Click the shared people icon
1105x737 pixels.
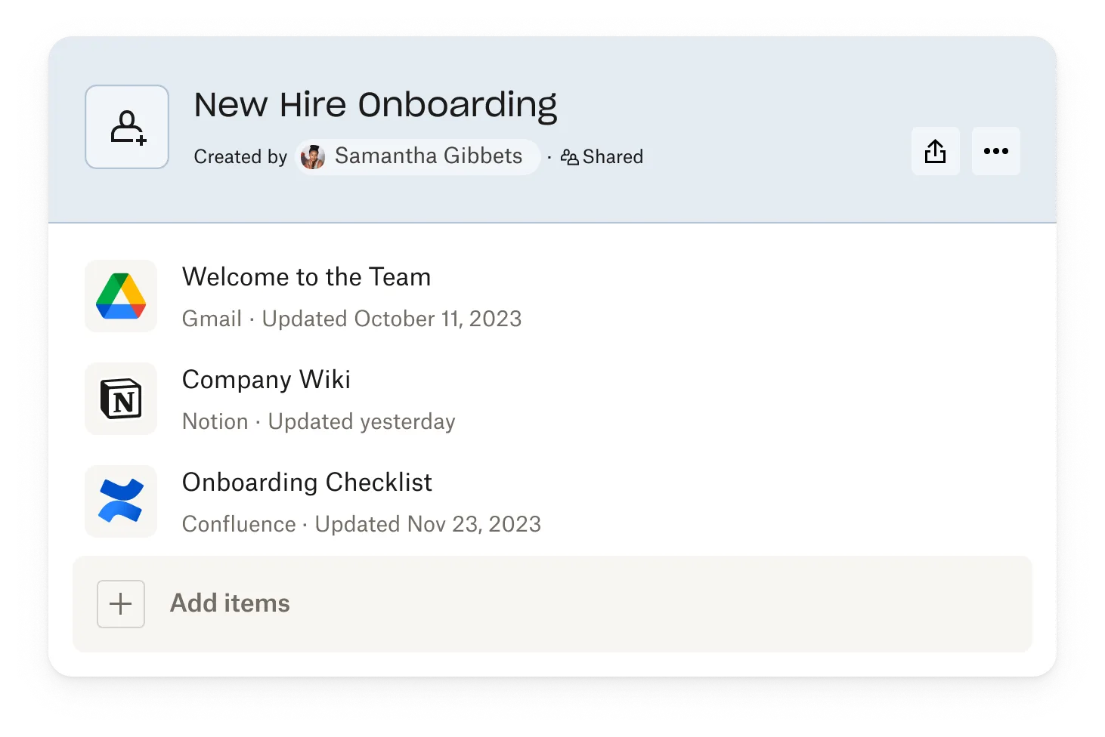569,157
